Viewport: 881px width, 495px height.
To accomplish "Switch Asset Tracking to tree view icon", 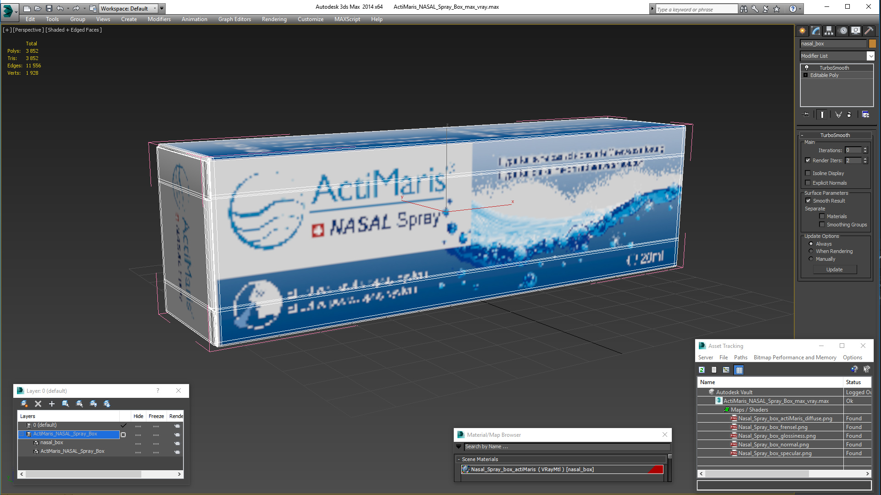I will point(726,370).
